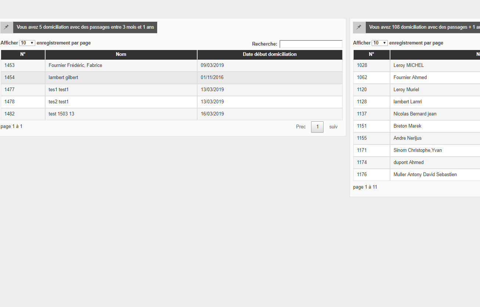This screenshot has height=307, width=480.
Task: Click number 1120 cell
Action: tap(372, 90)
